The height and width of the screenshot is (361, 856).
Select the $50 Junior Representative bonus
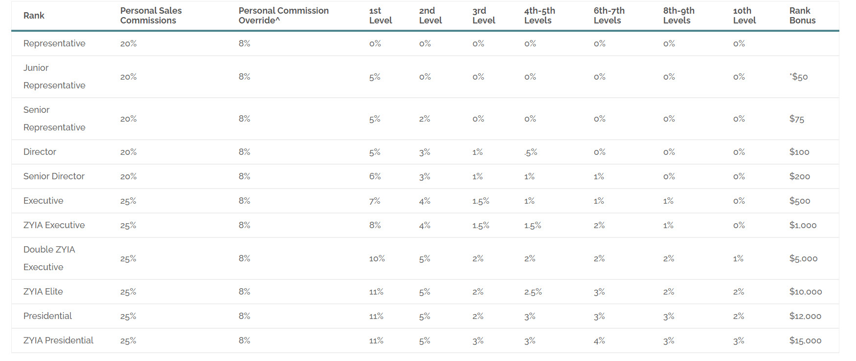tap(799, 77)
